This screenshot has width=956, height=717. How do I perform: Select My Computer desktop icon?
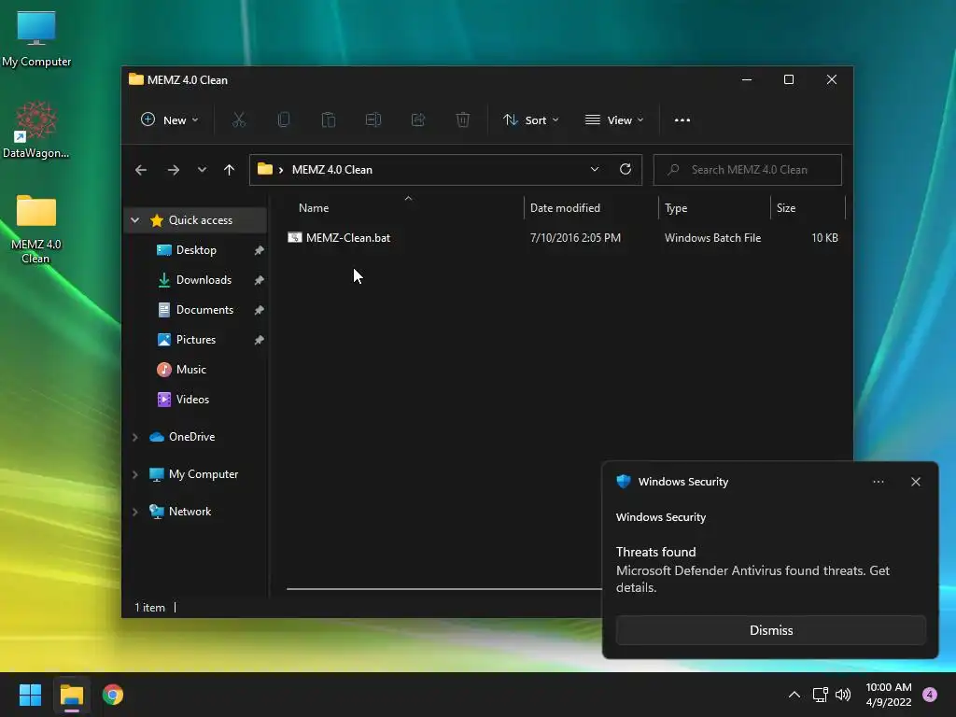[36, 38]
